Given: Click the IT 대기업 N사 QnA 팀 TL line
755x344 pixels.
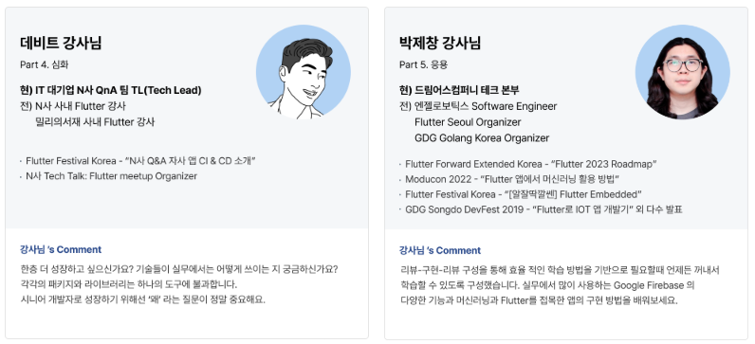Looking at the screenshot, I should click(111, 90).
